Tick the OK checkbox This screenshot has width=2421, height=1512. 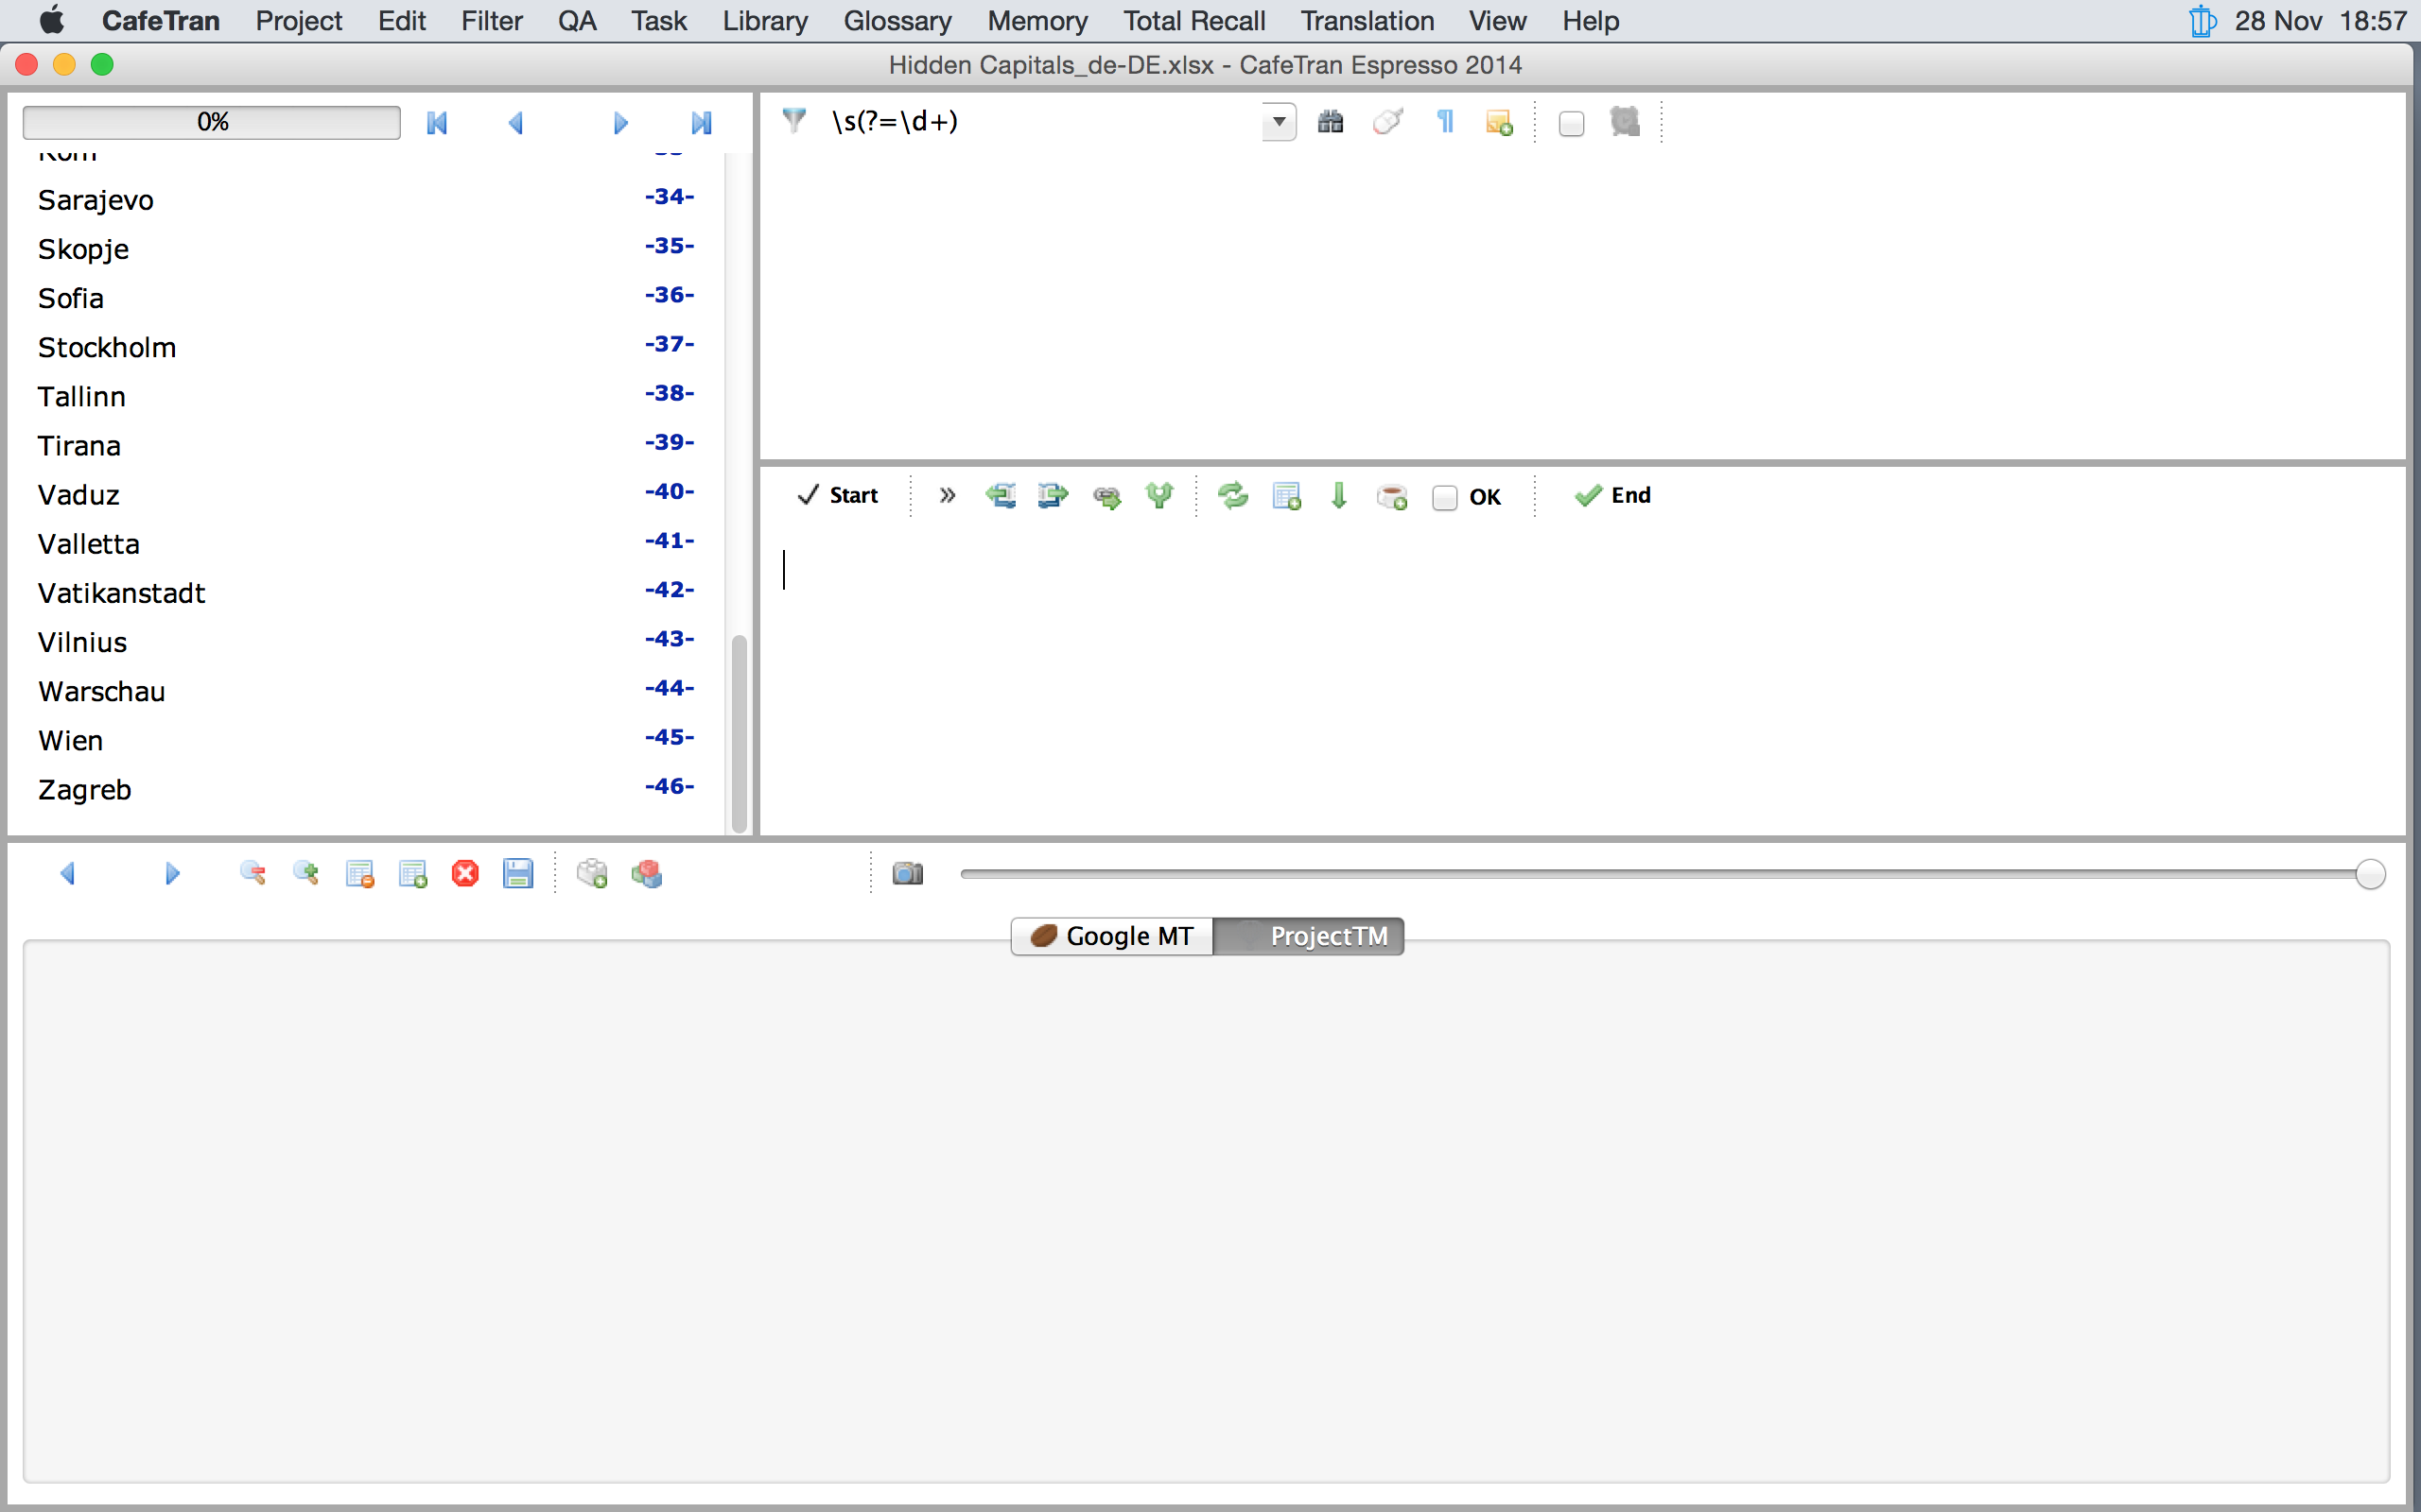pos(1443,497)
